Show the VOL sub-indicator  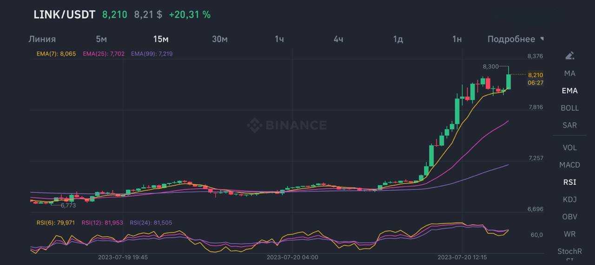pyautogui.click(x=570, y=148)
